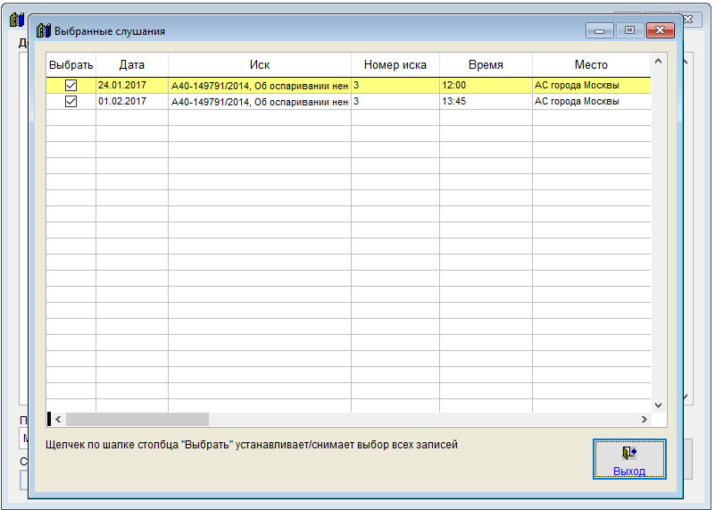Screen dimensions: 715x510
Task: Click the vertical scrollbar up arrow
Action: (658, 61)
